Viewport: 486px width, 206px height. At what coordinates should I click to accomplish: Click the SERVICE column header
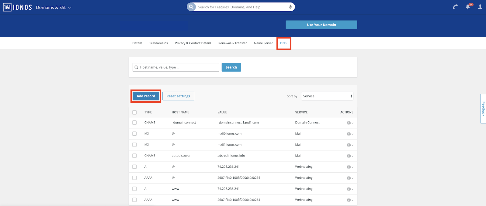point(301,112)
